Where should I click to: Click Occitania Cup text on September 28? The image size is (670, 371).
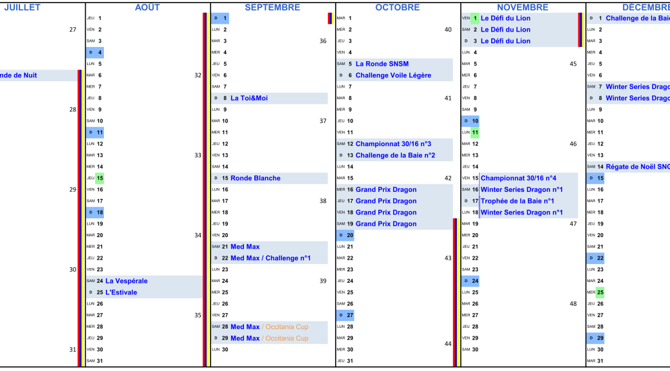point(287,327)
